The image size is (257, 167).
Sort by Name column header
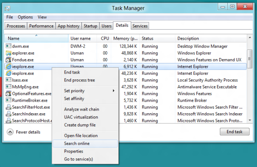[36, 39]
